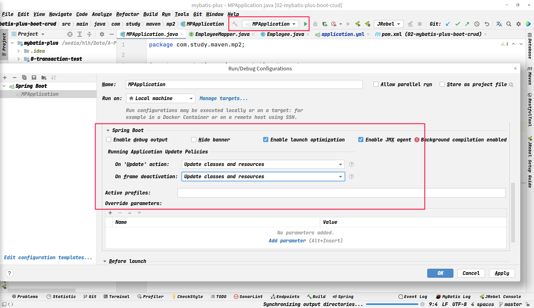Copy configuration icon in dialog toolbar
Screen dimensions: 534x308
[24, 78]
